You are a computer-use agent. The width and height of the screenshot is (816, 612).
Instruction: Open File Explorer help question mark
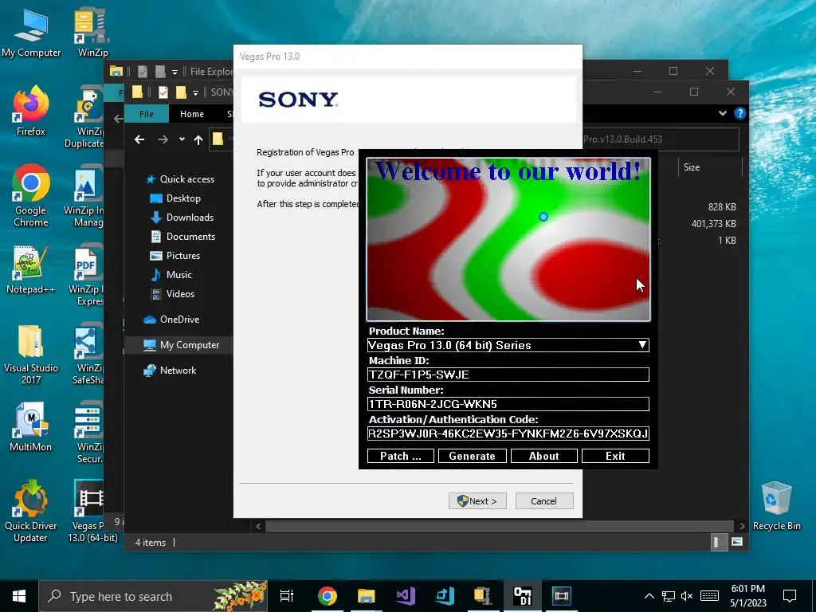(x=740, y=113)
